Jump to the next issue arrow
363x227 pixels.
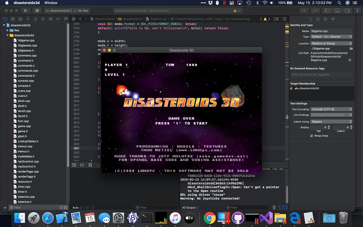click(269, 19)
